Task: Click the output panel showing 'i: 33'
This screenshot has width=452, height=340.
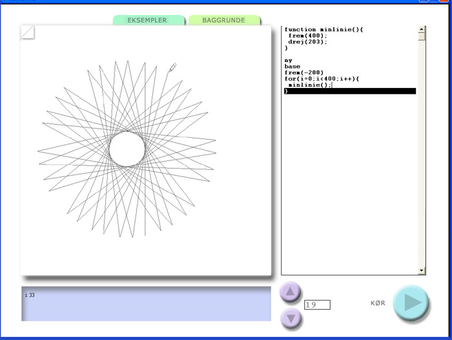Action: [x=146, y=304]
